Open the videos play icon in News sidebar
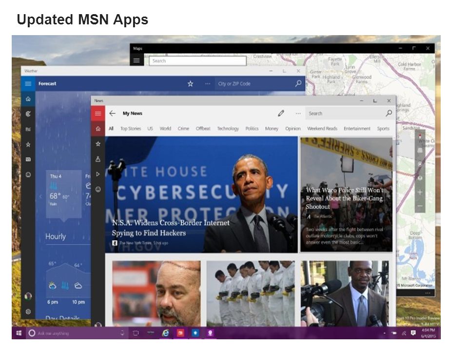Screen dimensions: 468x351 click(98, 175)
